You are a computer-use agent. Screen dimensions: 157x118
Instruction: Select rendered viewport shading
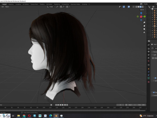pos(143,7)
